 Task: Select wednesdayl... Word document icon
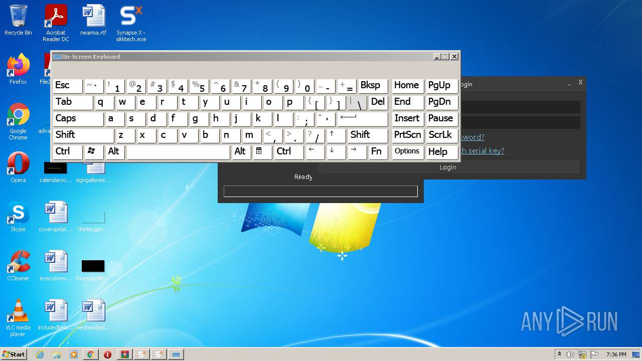tap(93, 315)
